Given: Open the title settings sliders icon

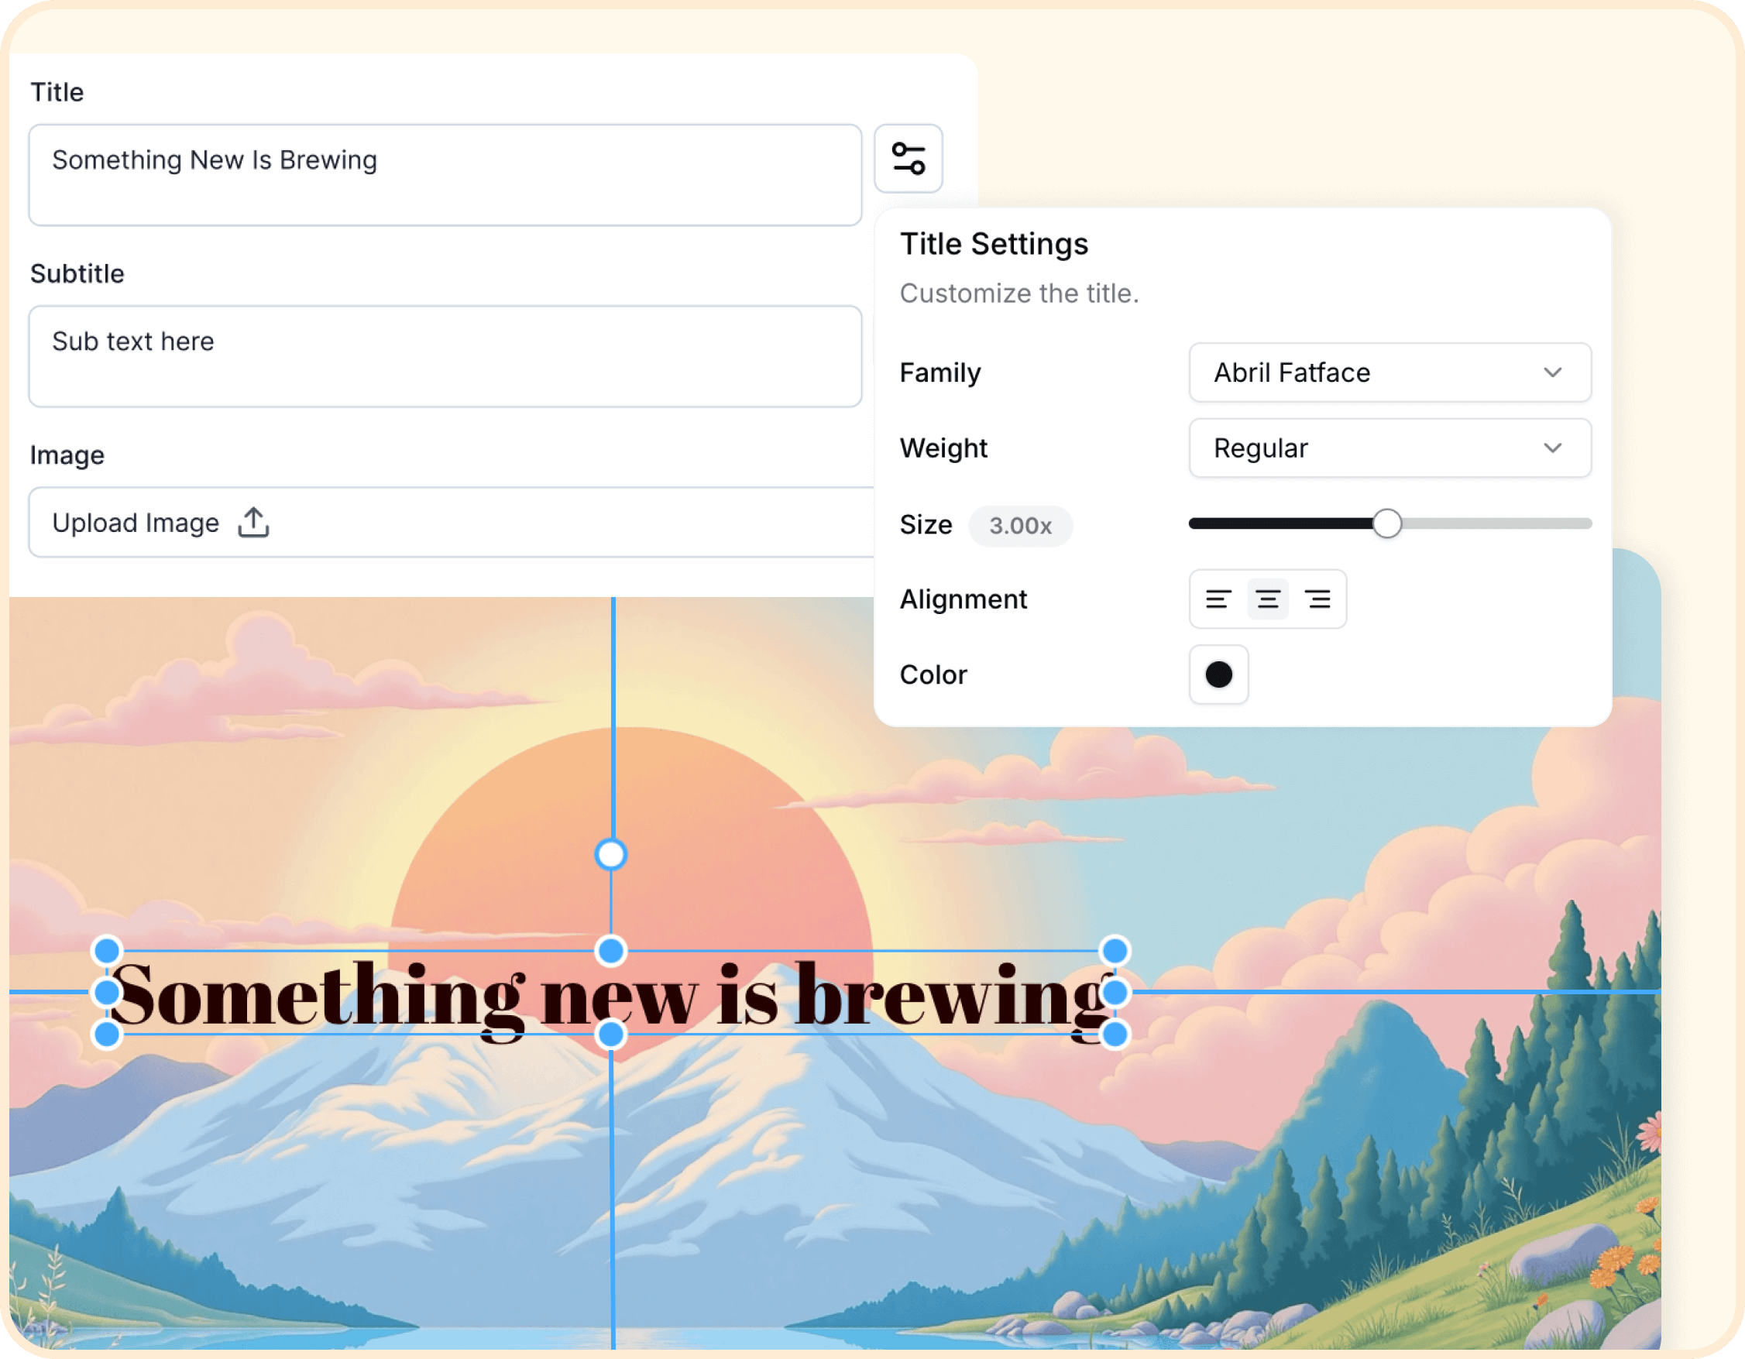Looking at the screenshot, I should (x=908, y=159).
